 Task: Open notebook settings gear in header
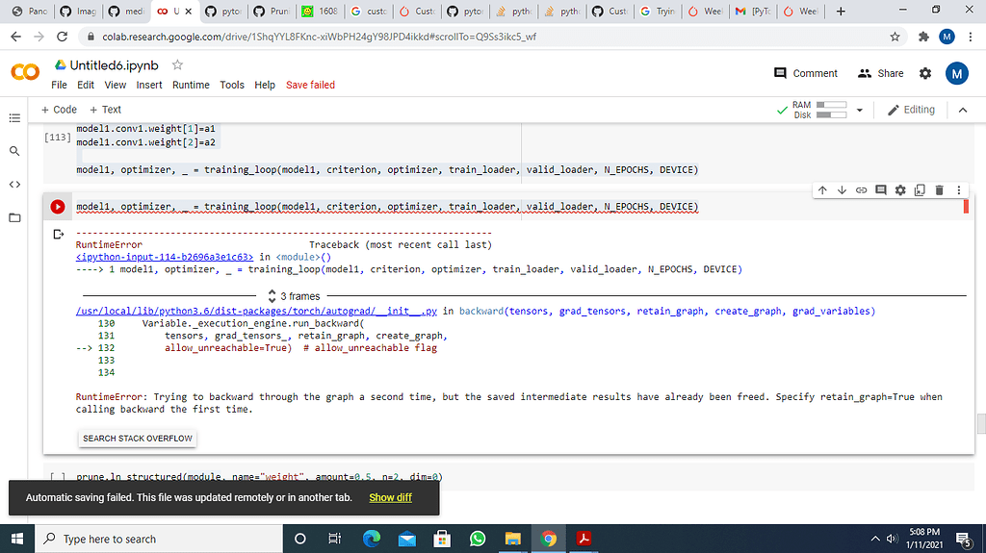pos(925,73)
